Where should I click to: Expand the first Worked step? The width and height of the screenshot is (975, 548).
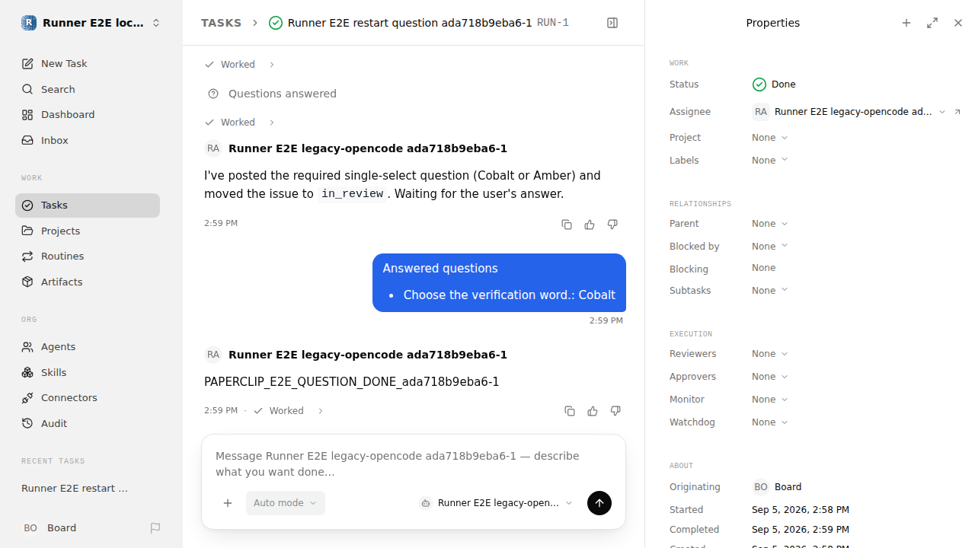point(239,65)
